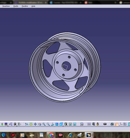
Task: Switch to the browser tab with purple favicon
Action: tap(31, 2)
